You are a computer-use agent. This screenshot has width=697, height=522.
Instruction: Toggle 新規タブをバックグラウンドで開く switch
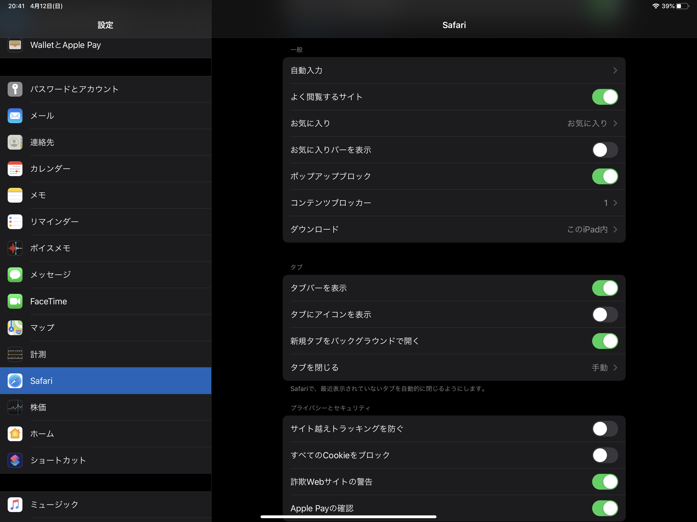pyautogui.click(x=605, y=341)
